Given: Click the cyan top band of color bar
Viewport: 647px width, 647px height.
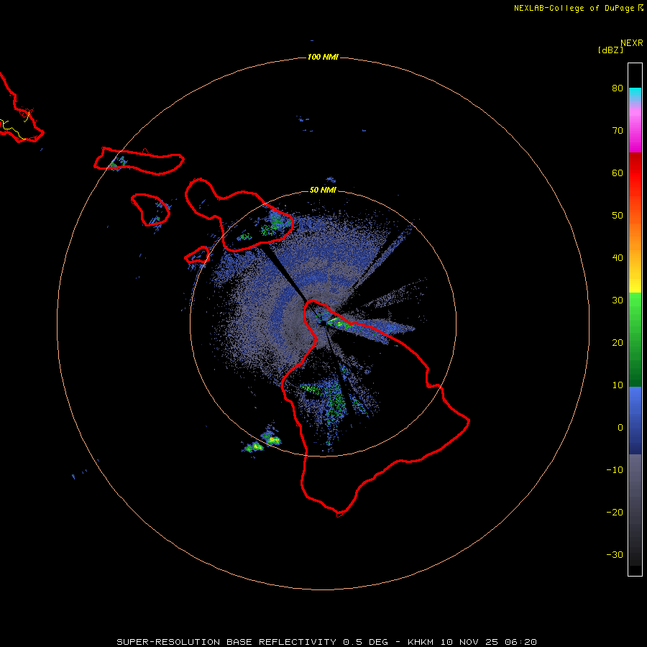Looking at the screenshot, I should point(635,94).
